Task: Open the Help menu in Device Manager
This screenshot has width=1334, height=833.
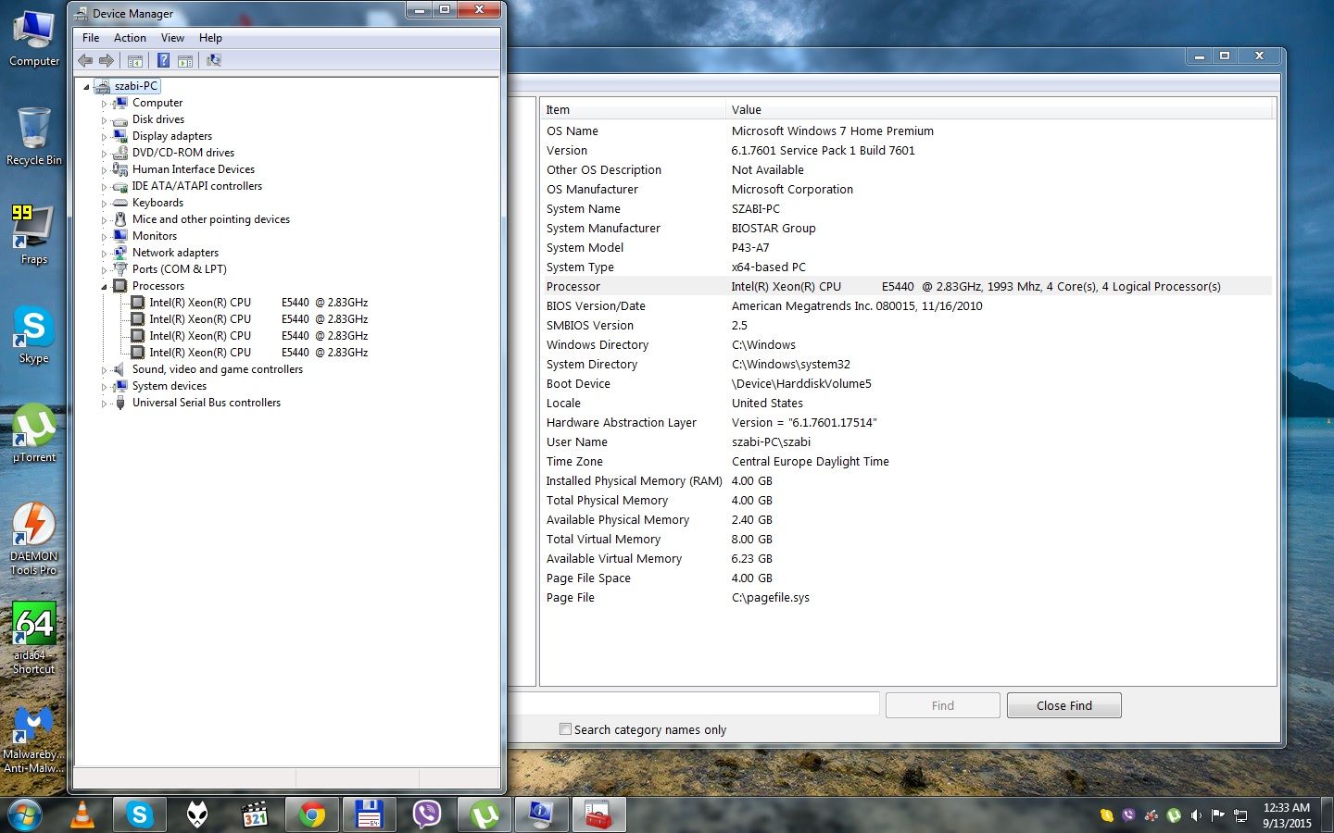Action: (x=210, y=38)
